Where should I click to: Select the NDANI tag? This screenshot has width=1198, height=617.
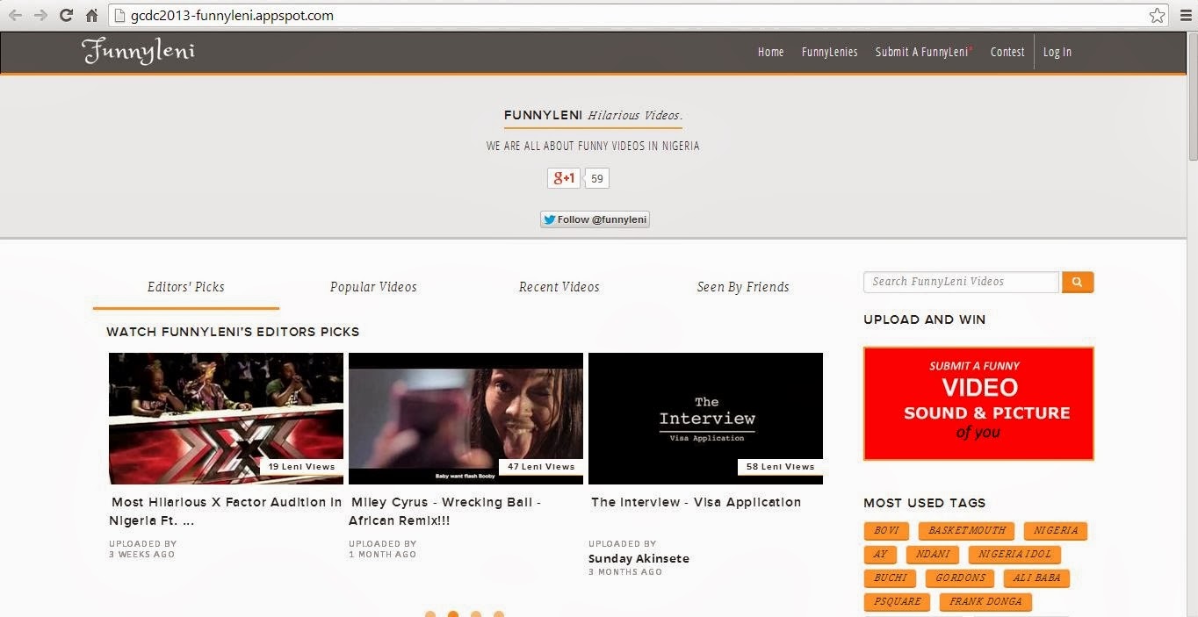coord(933,555)
